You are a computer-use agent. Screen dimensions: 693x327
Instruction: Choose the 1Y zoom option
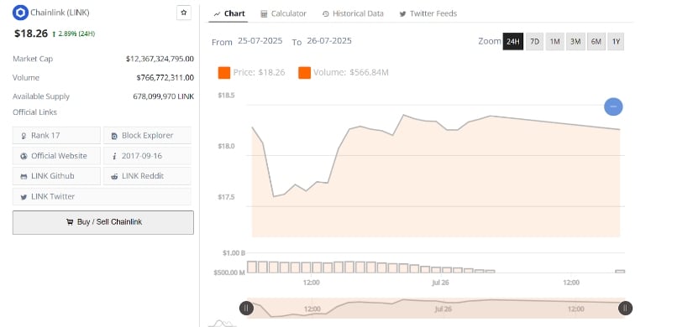pos(616,41)
